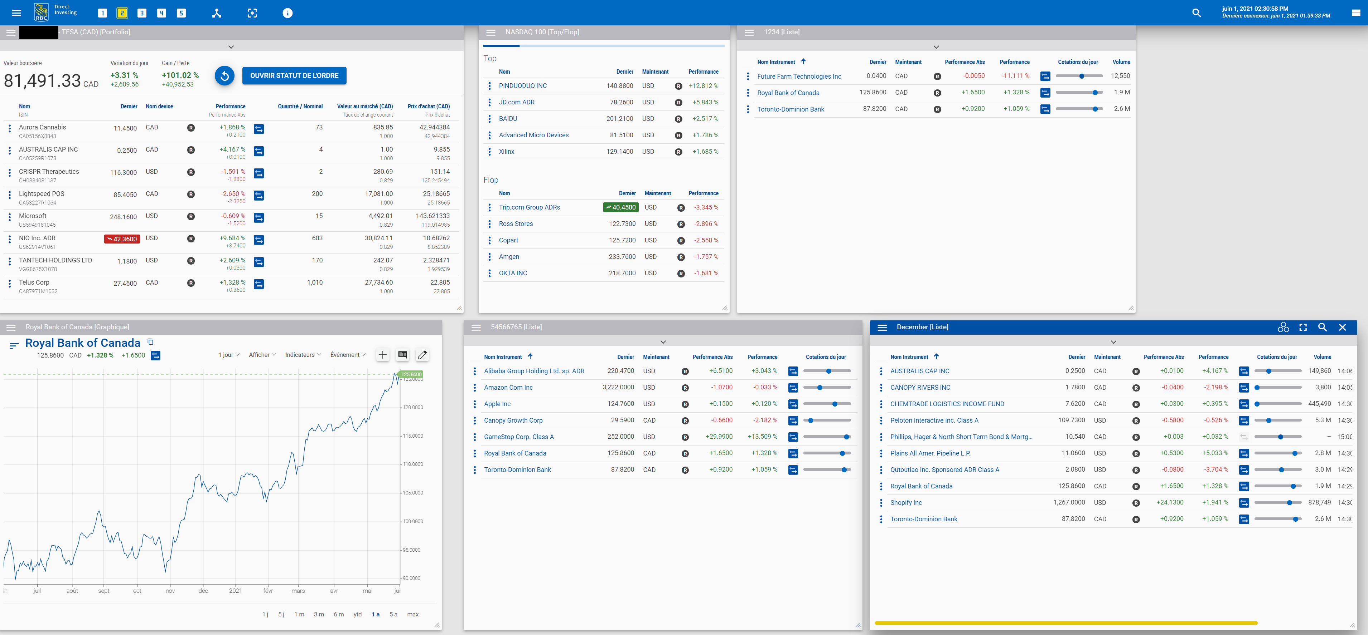Expand the 1234 list panel chevron
Image resolution: width=1368 pixels, height=635 pixels.
[x=936, y=47]
